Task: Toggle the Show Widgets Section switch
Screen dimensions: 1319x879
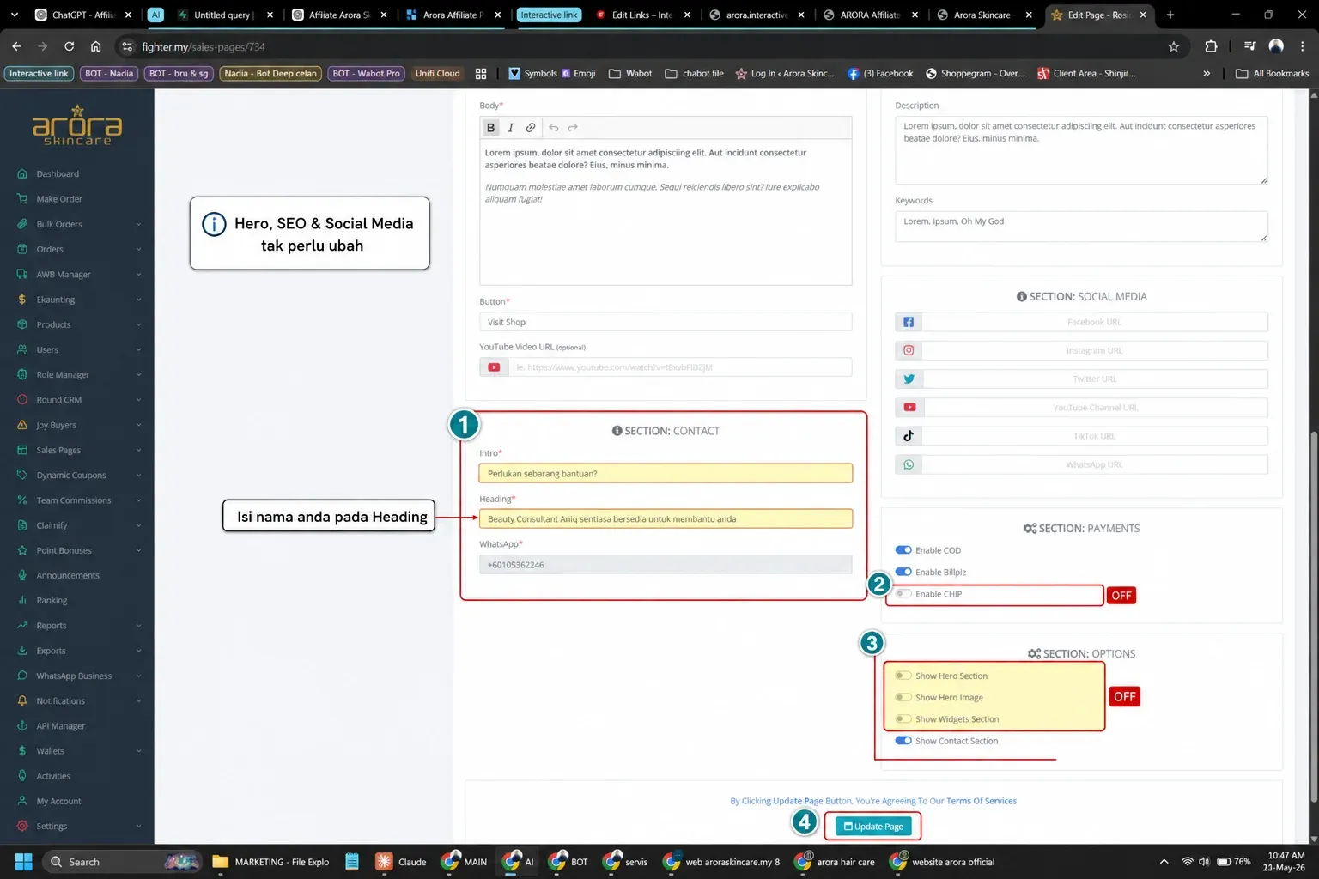Action: pyautogui.click(x=903, y=719)
